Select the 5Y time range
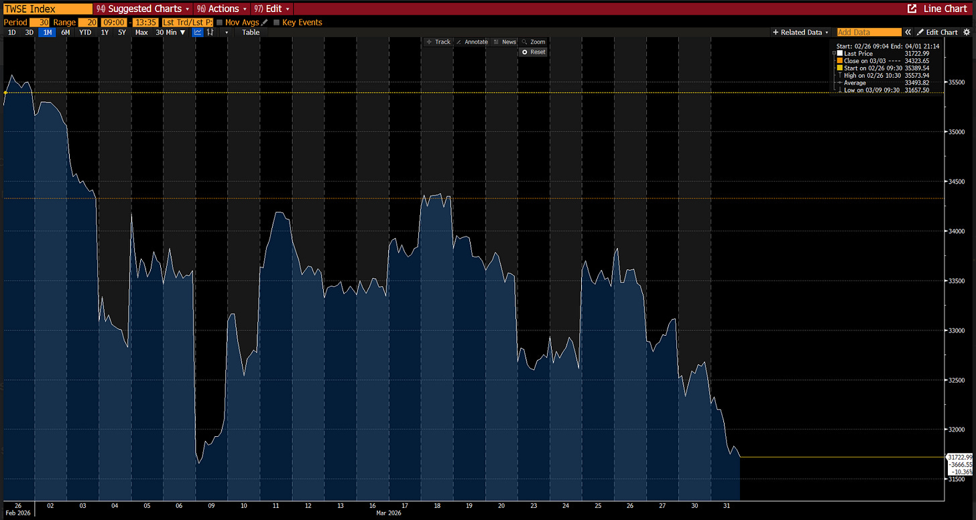The height and width of the screenshot is (520, 976). 121,32
